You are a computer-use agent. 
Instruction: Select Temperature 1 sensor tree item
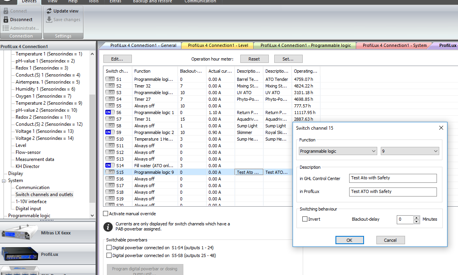click(x=49, y=54)
